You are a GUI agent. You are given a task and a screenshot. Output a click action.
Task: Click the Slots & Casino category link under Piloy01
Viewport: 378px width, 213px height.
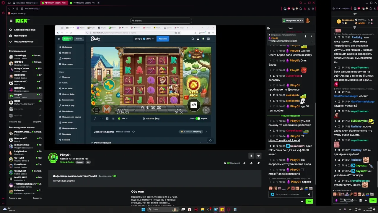coord(67,162)
